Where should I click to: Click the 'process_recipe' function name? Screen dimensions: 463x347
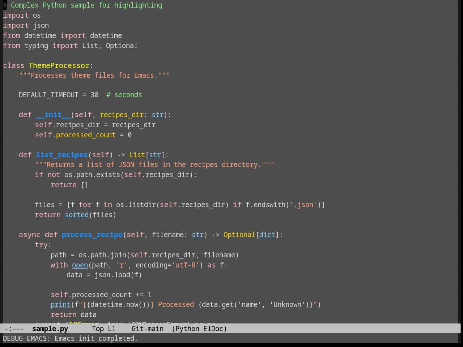coord(92,235)
